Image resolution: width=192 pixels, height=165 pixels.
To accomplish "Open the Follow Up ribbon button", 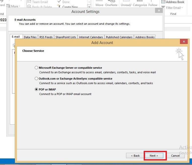I will (153, 4).
